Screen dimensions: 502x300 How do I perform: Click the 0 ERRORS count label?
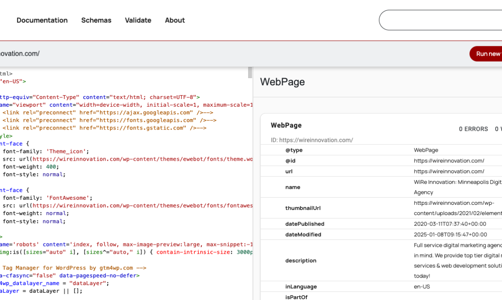click(473, 129)
